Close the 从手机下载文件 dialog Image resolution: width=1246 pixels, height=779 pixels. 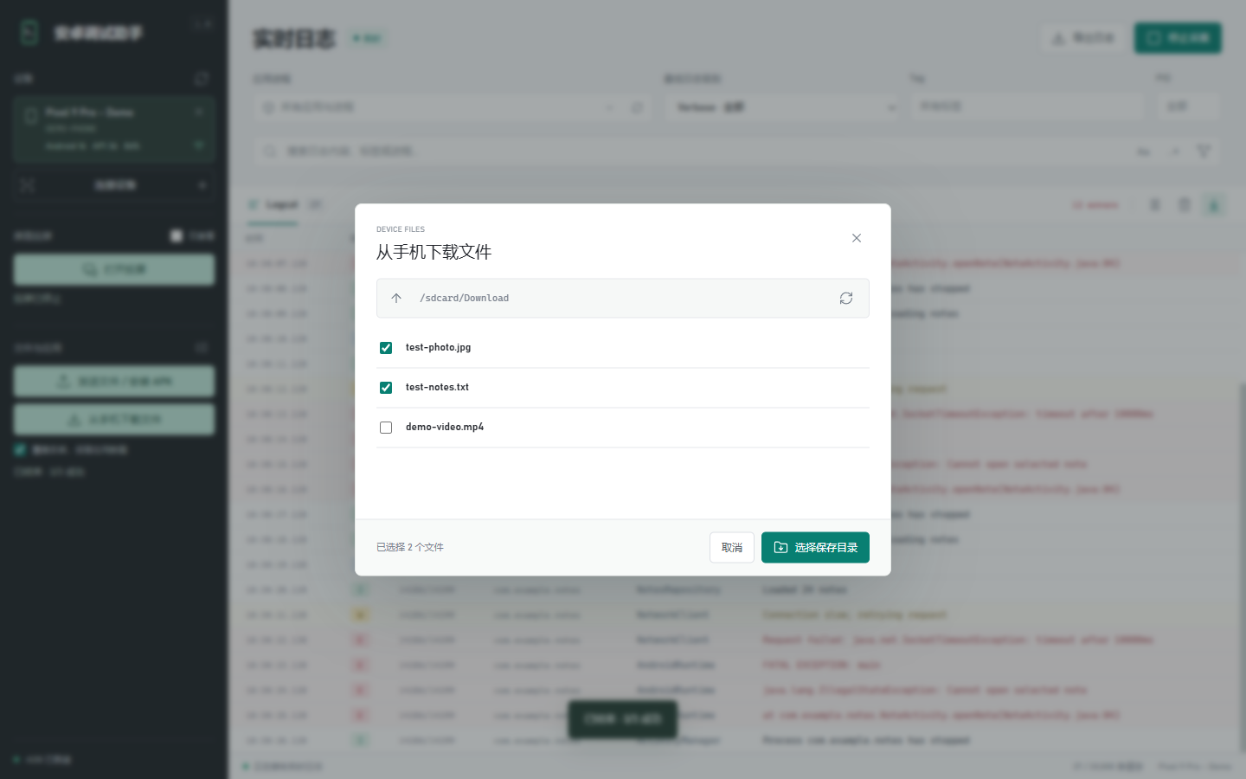point(857,238)
